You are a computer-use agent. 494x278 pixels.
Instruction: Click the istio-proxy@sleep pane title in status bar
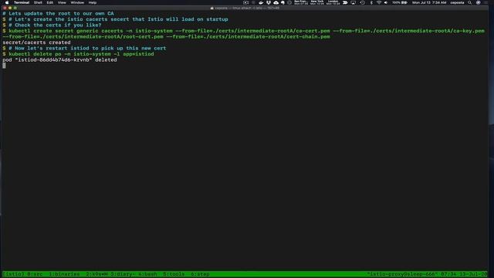[402, 274]
